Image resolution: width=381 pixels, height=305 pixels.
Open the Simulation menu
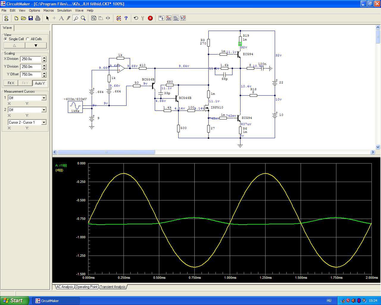[x=64, y=10]
